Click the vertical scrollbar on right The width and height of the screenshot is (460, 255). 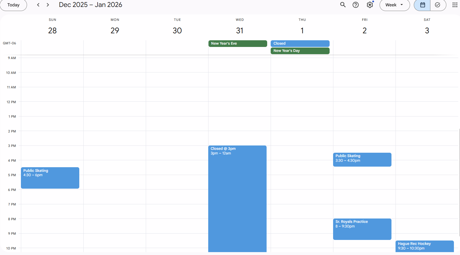click(459, 183)
